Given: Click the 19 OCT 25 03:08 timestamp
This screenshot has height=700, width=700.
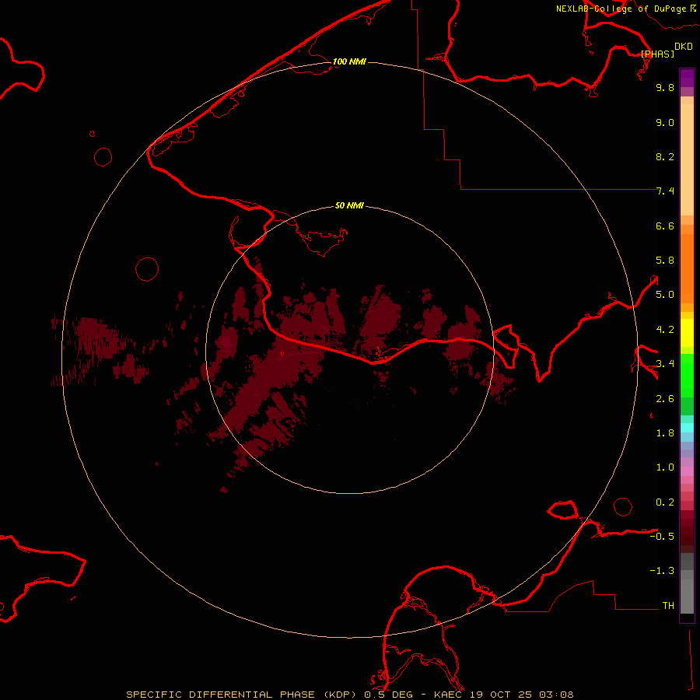Looking at the screenshot, I should point(521,695).
